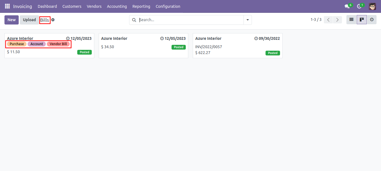The height and width of the screenshot is (171, 381).
Task: Click Posted badge on the $ 11.50 card
Action: [85, 52]
